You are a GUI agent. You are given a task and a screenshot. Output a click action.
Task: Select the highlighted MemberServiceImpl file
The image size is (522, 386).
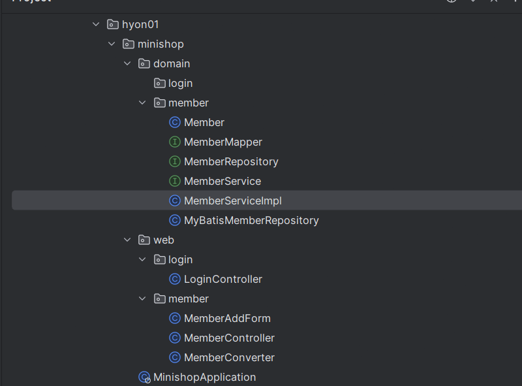(233, 201)
